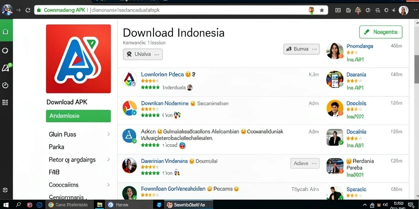Select Parka in the left menu
The image size is (419, 209).
point(56,147)
